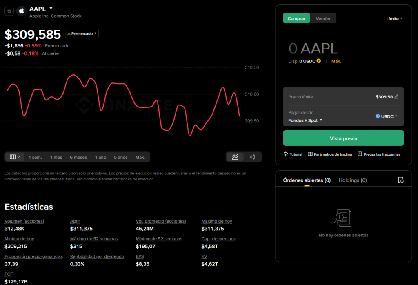The height and width of the screenshot is (285, 418).
Task: Click the $4,58T market cap value
Action: pyautogui.click(x=209, y=246)
